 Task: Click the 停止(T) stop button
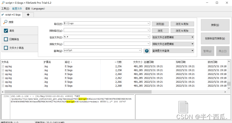(223, 51)
